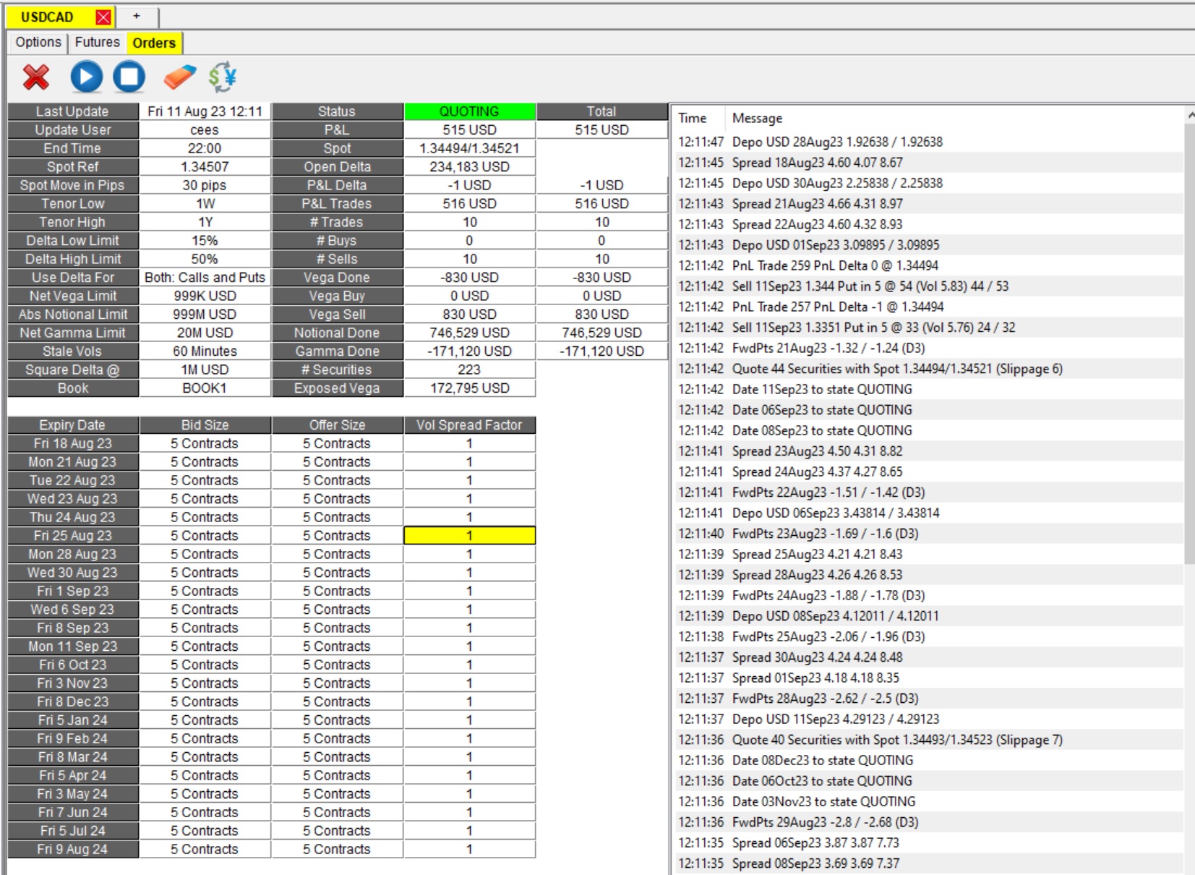Close the USDCAD tab with red X
1195x875 pixels.
[x=103, y=17]
